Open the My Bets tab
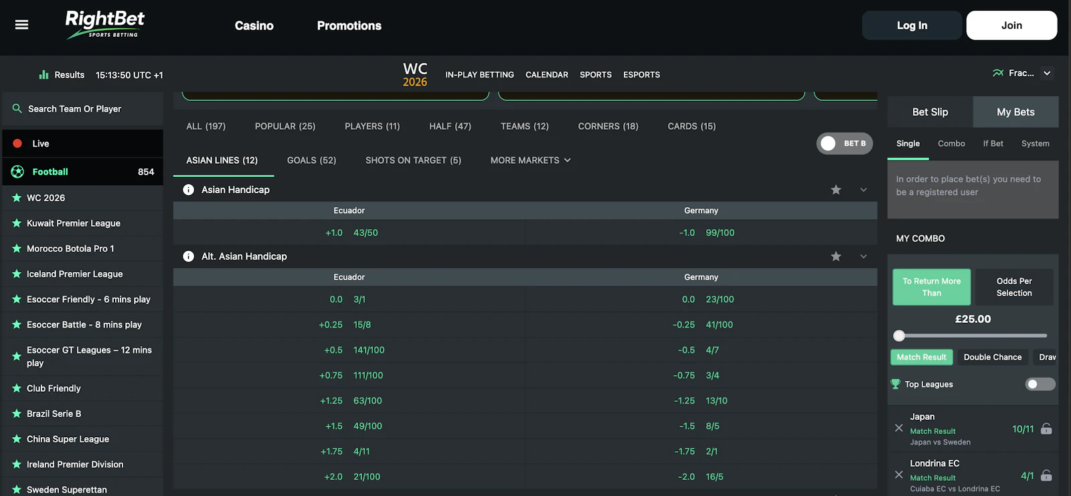 coord(1015,112)
